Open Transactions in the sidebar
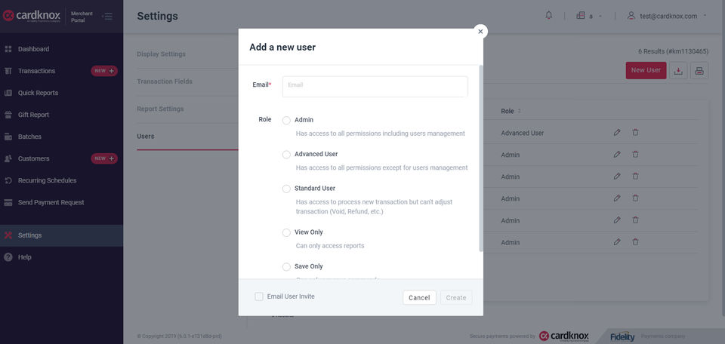This screenshot has width=725, height=344. [x=36, y=71]
